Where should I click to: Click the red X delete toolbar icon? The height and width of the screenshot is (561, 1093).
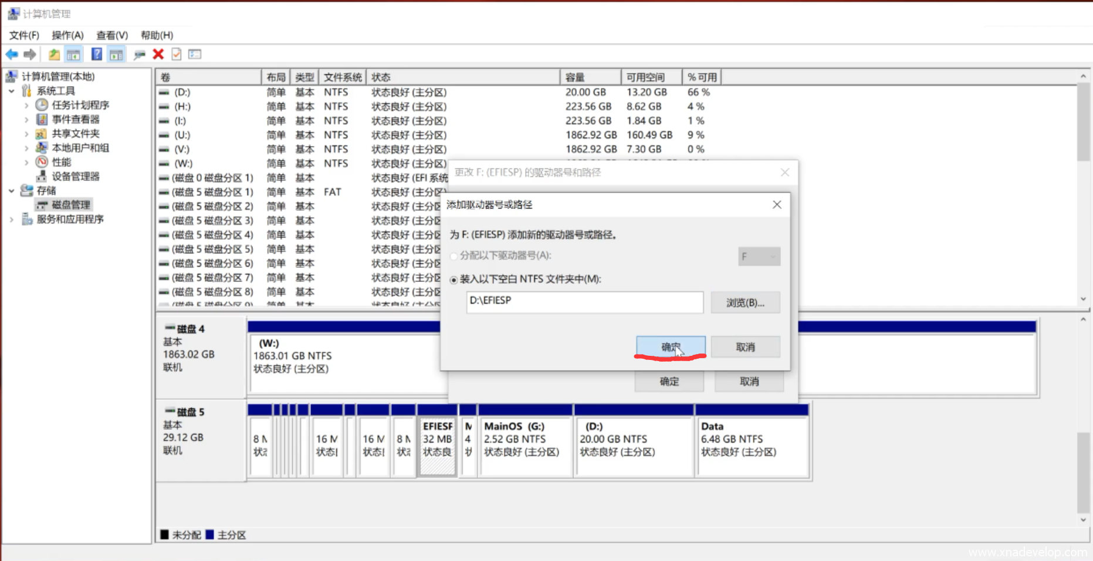[158, 55]
